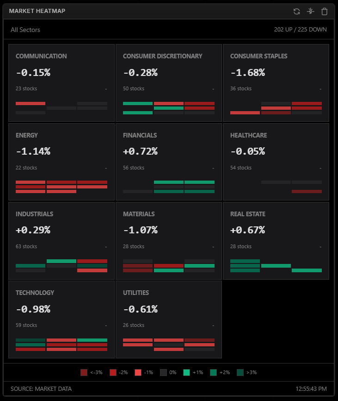Collapse the Consumer Staples sector tile
The image size is (338, 401).
point(320,88)
